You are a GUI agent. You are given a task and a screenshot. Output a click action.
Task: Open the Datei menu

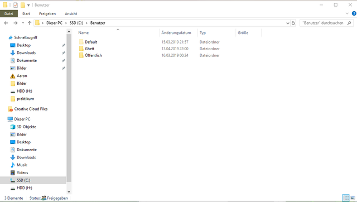[x=9, y=13]
